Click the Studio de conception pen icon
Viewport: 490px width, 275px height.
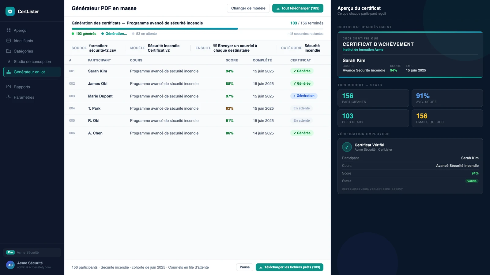click(x=9, y=61)
